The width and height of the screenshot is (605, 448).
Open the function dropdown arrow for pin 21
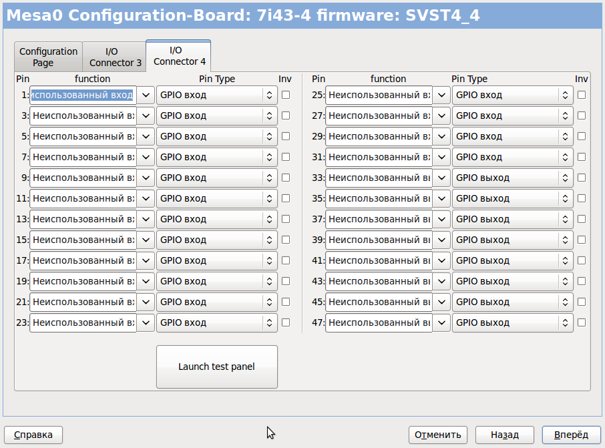(x=146, y=302)
